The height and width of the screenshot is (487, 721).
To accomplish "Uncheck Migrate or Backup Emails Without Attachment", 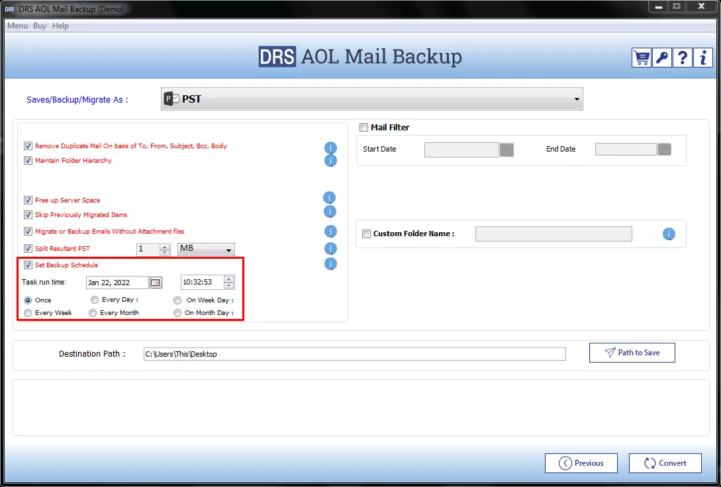I will 28,232.
